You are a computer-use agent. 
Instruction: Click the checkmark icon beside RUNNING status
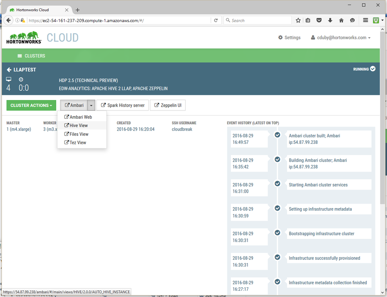coord(373,69)
